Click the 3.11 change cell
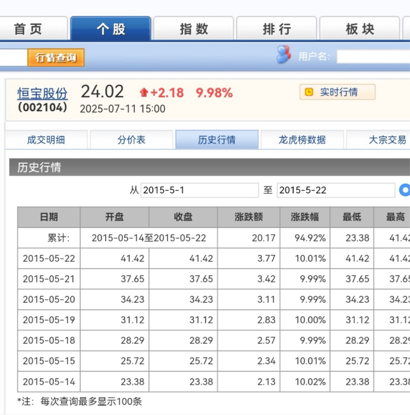The height and width of the screenshot is (415, 410). [x=249, y=299]
